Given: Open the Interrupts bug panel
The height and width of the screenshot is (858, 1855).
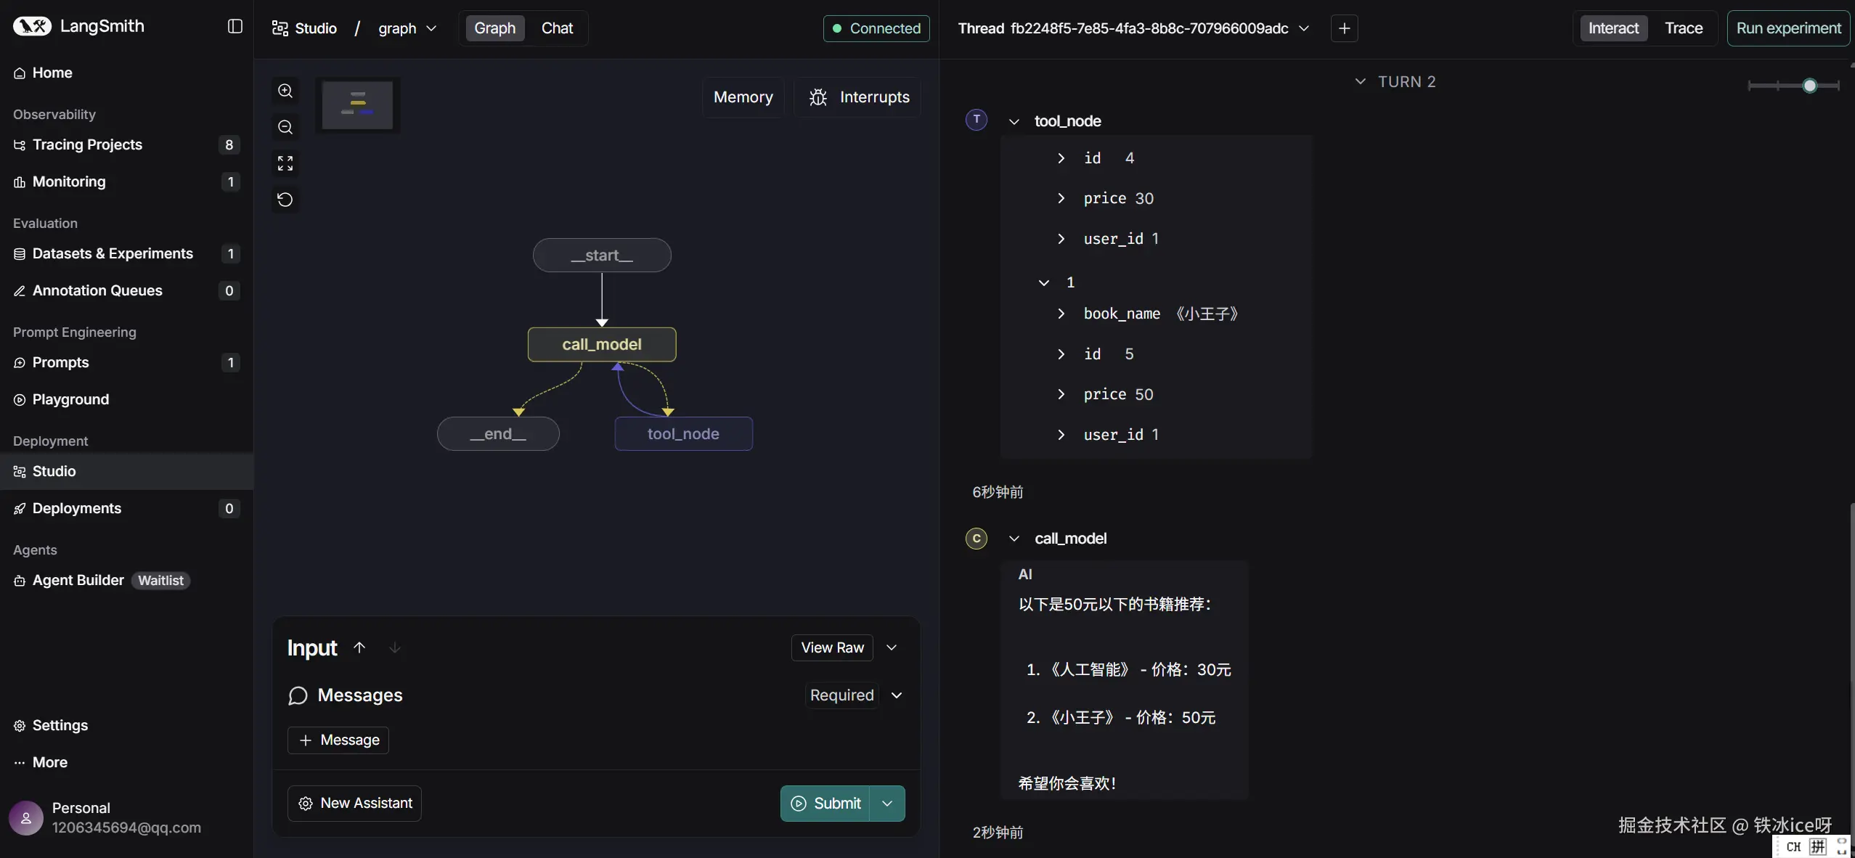Looking at the screenshot, I should coord(859,97).
